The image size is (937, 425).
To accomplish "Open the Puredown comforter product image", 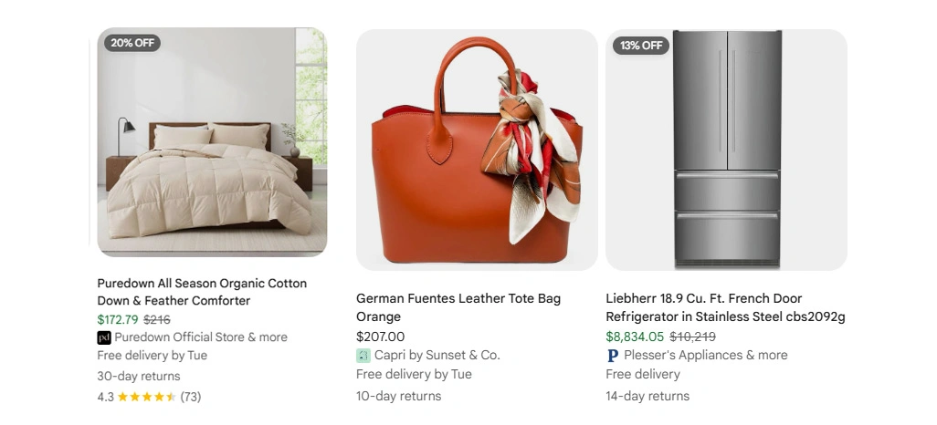I will tap(212, 142).
